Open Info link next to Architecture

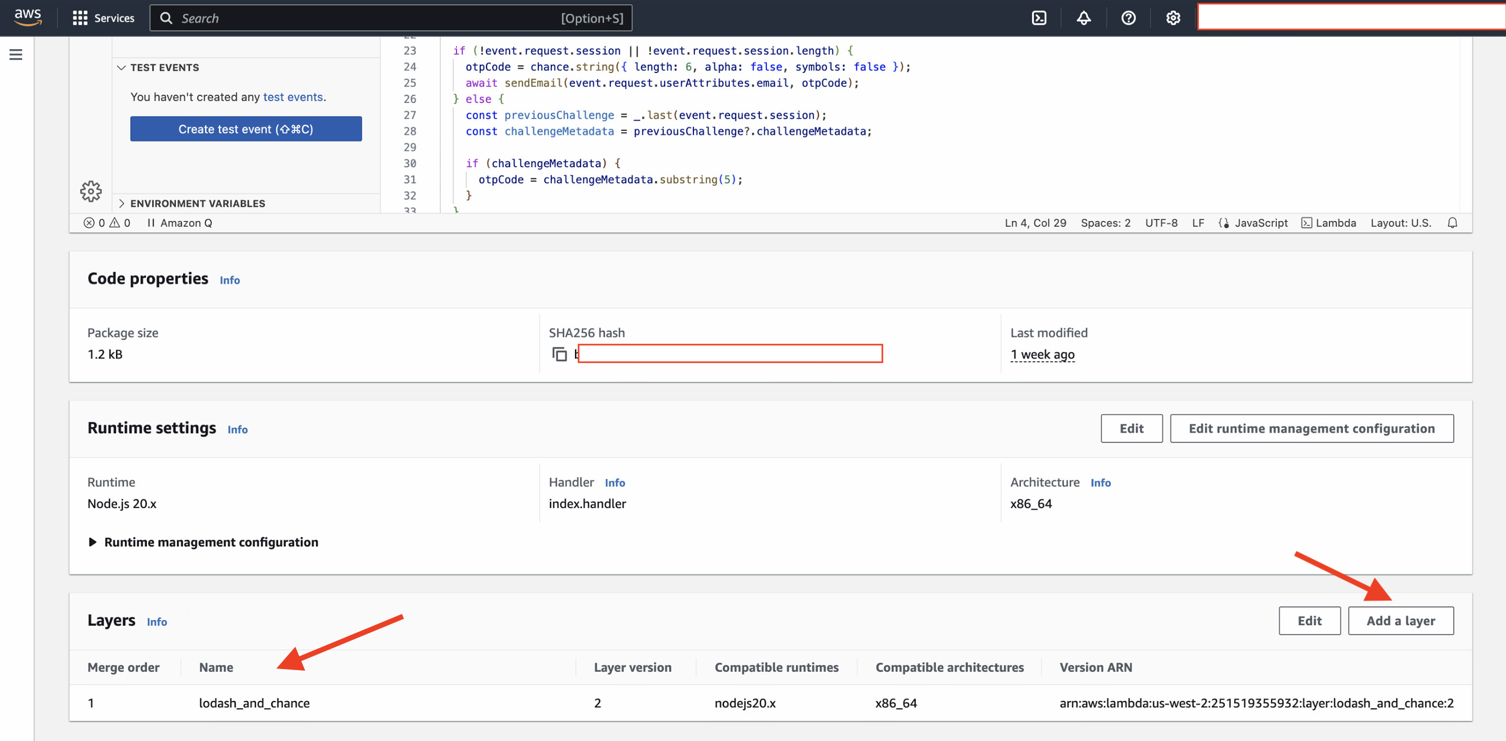click(1100, 483)
